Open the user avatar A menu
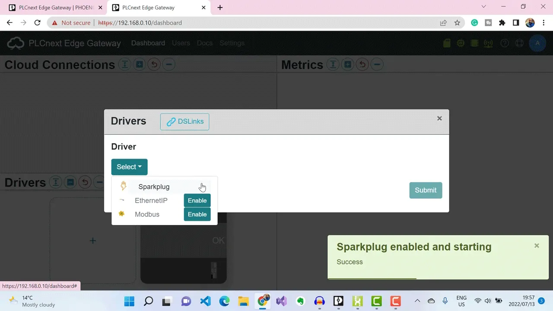Screen dimensions: 553x311 (x=537, y=43)
